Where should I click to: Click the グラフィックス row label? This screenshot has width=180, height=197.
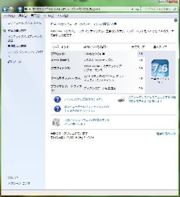pyautogui.click(x=60, y=68)
